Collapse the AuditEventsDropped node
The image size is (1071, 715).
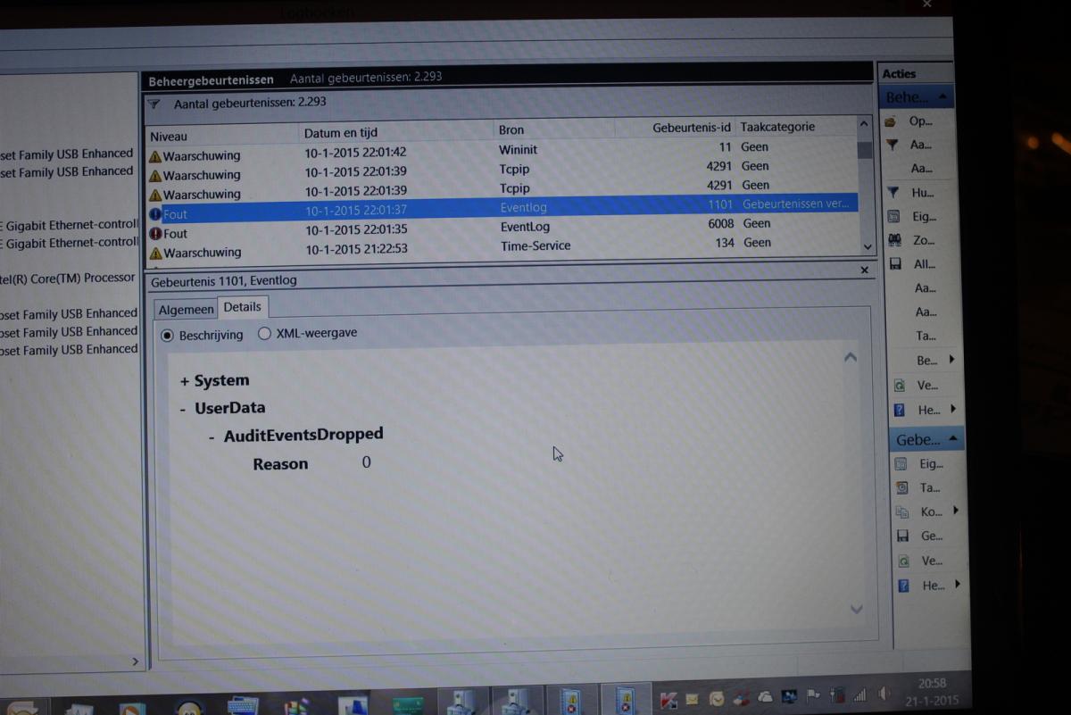[x=212, y=436]
